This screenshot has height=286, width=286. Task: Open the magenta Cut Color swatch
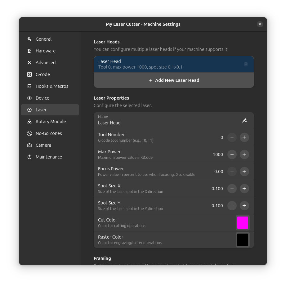(x=243, y=223)
